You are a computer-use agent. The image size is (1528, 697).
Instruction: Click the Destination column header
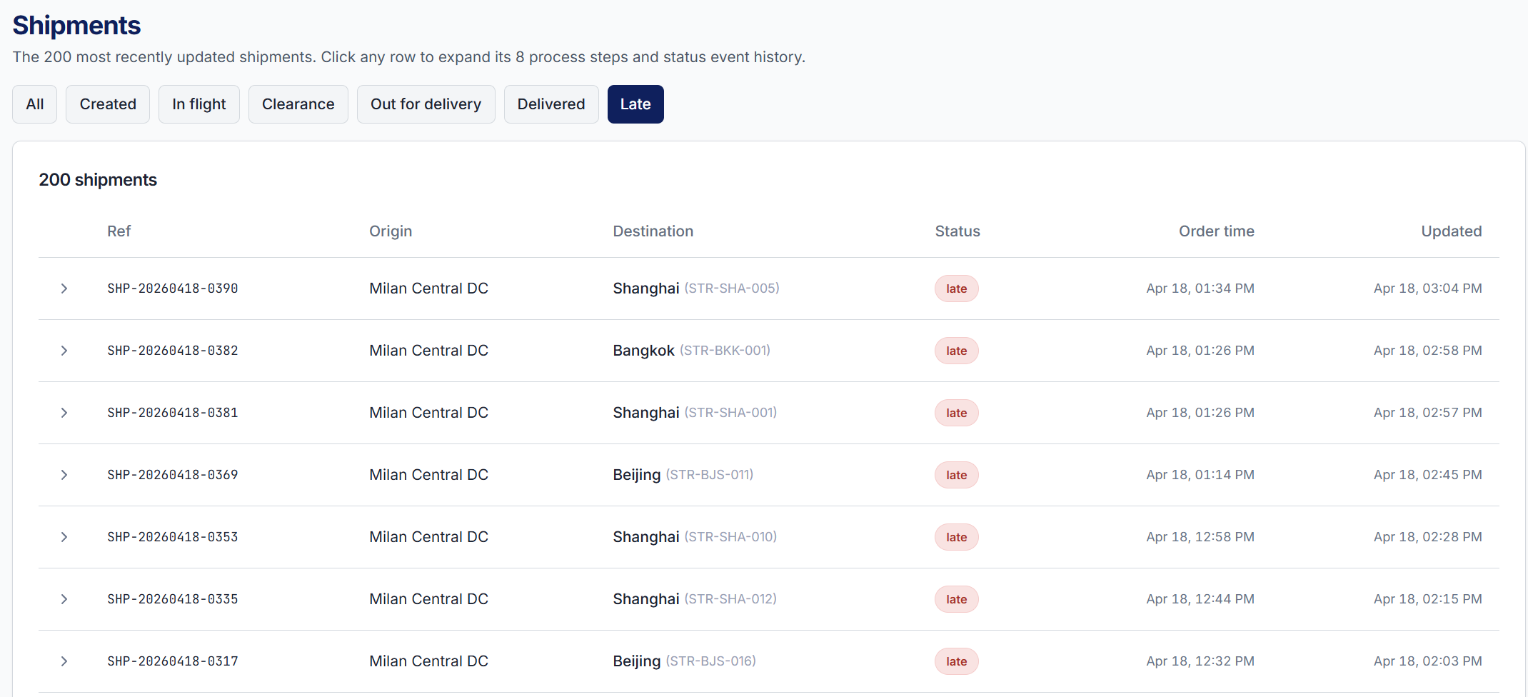click(x=653, y=231)
